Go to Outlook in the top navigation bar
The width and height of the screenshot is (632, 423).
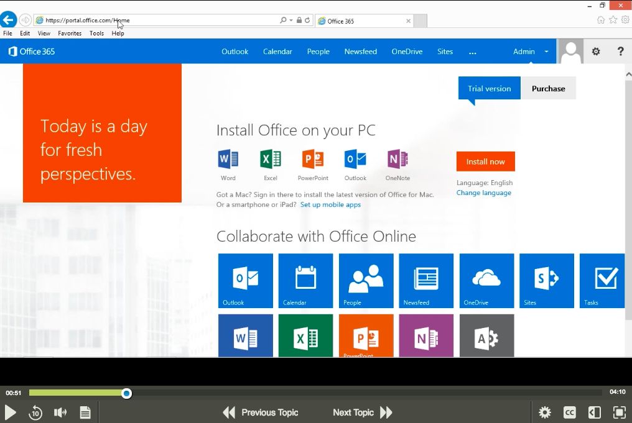pos(235,52)
